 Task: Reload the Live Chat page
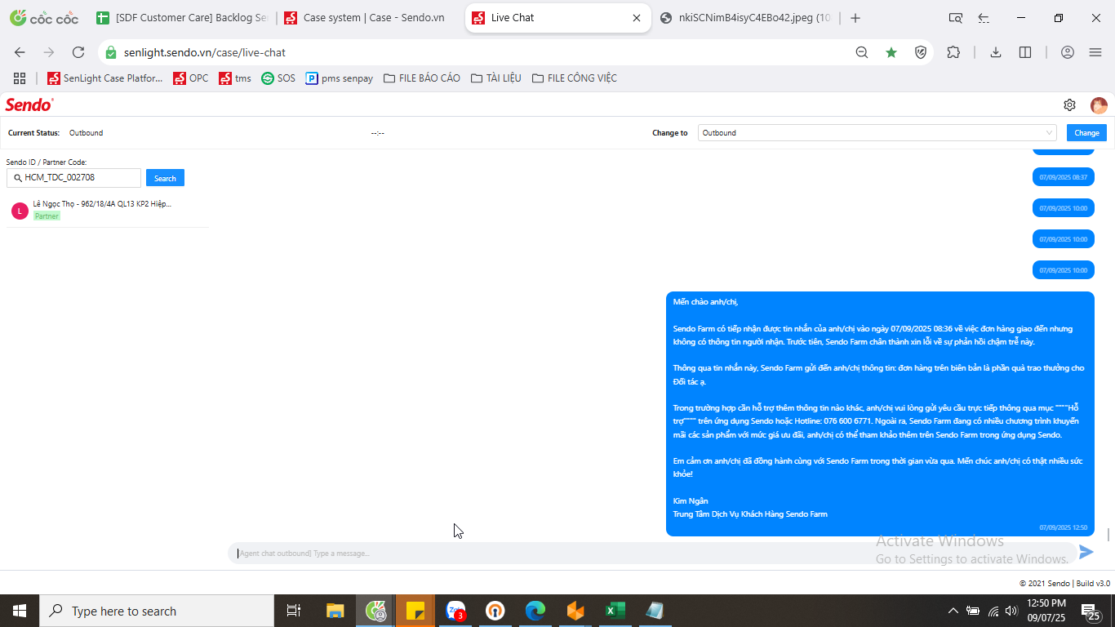point(78,52)
